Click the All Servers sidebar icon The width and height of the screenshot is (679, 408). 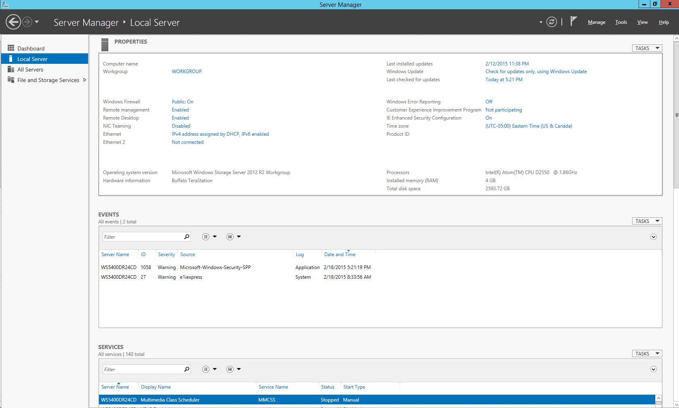coord(11,69)
